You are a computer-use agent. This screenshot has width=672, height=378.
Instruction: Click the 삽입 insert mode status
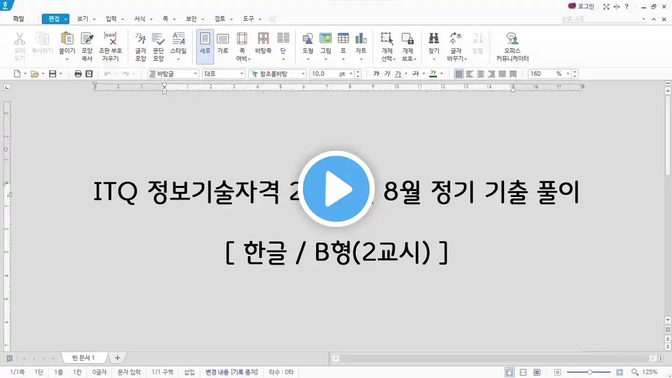(x=189, y=372)
